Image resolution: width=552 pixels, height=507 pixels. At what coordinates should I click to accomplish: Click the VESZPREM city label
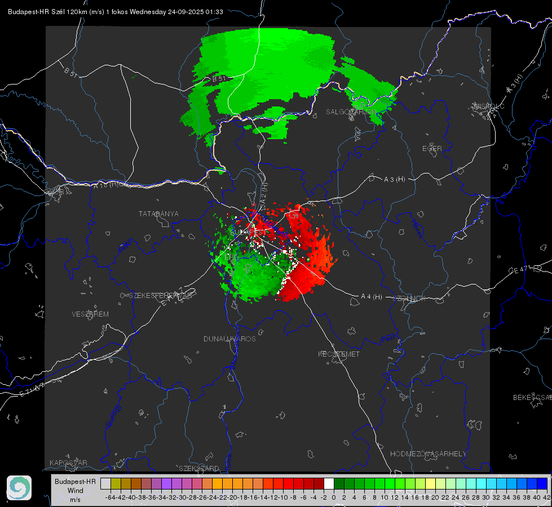click(x=90, y=314)
